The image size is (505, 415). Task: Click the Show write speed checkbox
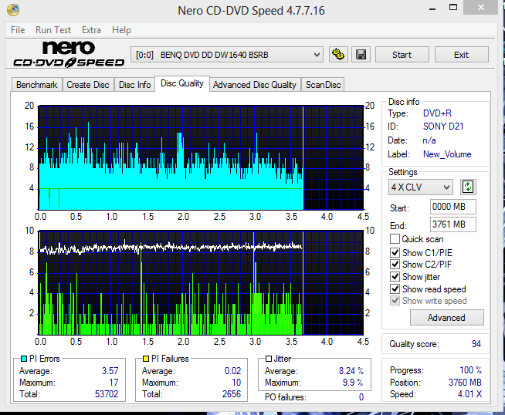tap(395, 301)
